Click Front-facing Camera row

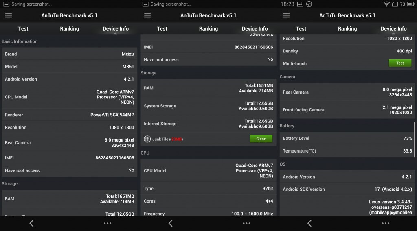(x=347, y=110)
